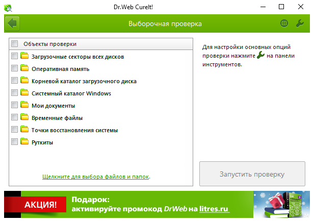Screen dimensions: 314x222
Task: Click folder icon next to Мои документы
Action: (24, 105)
